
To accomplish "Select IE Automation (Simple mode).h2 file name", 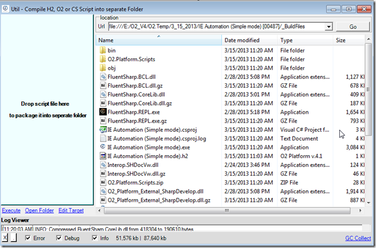I will coord(148,156).
